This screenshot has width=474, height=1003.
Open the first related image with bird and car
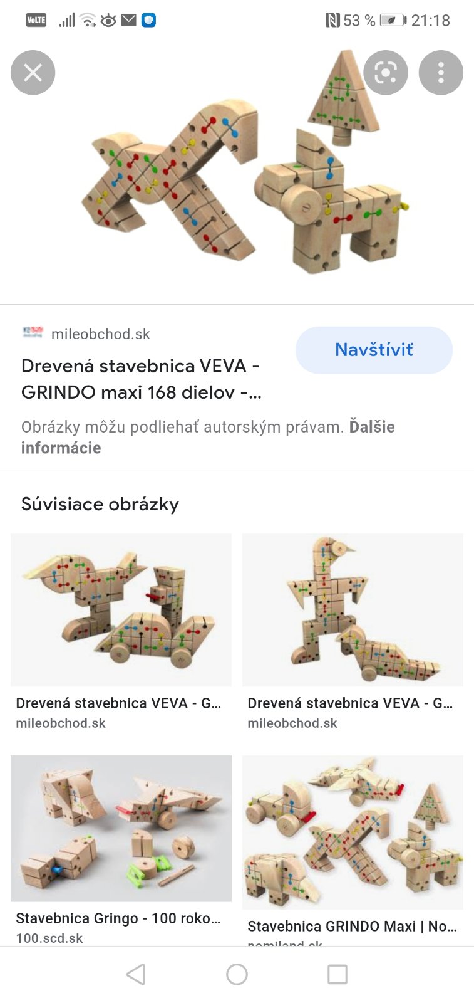(x=121, y=609)
